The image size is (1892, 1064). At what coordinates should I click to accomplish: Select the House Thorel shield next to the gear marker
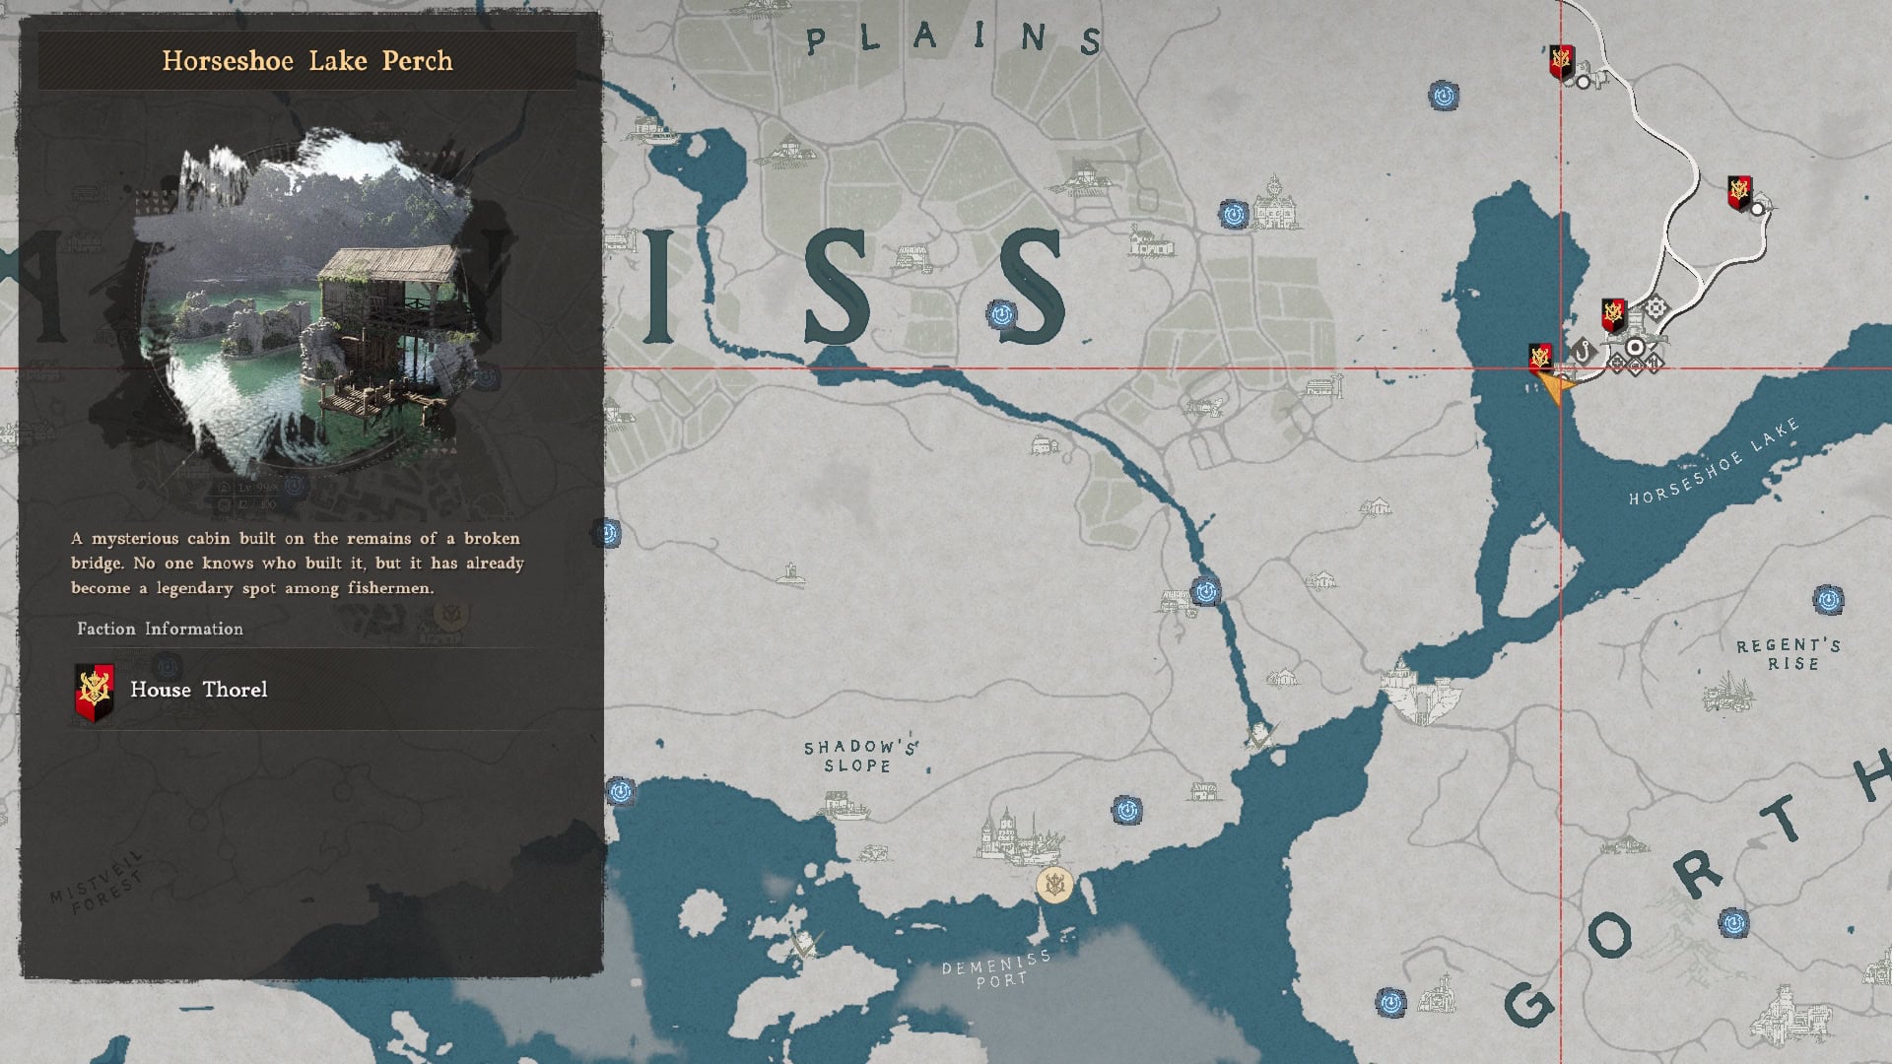click(1613, 315)
